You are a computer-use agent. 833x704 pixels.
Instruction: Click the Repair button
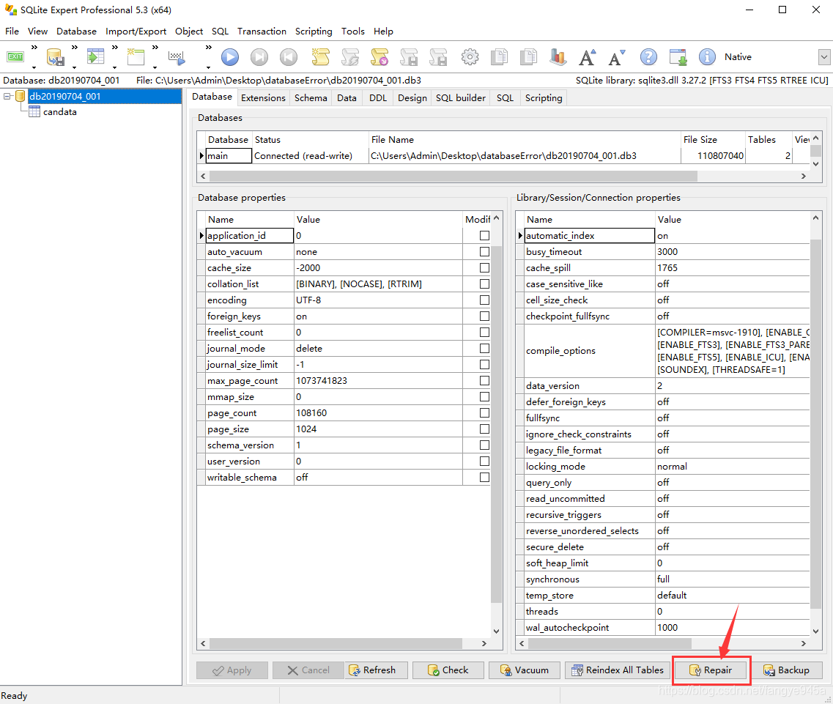coord(710,670)
